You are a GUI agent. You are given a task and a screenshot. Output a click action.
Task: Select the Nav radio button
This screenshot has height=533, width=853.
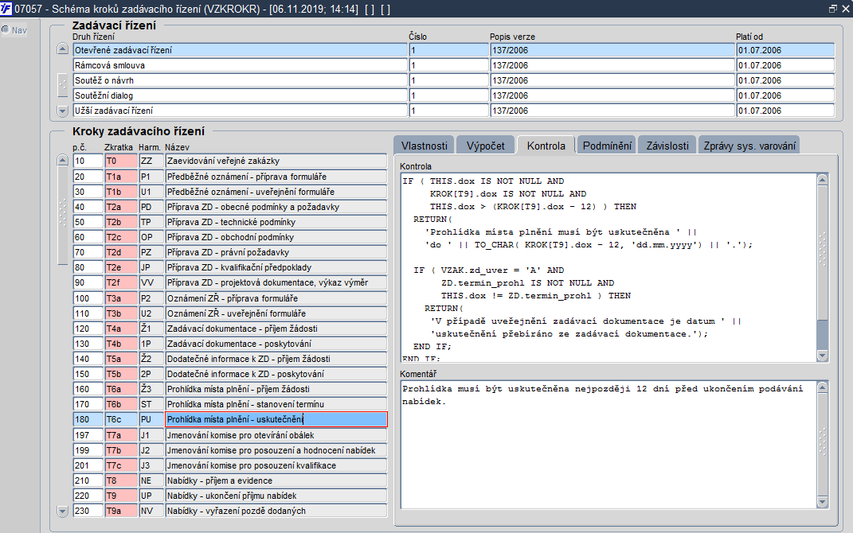6,30
